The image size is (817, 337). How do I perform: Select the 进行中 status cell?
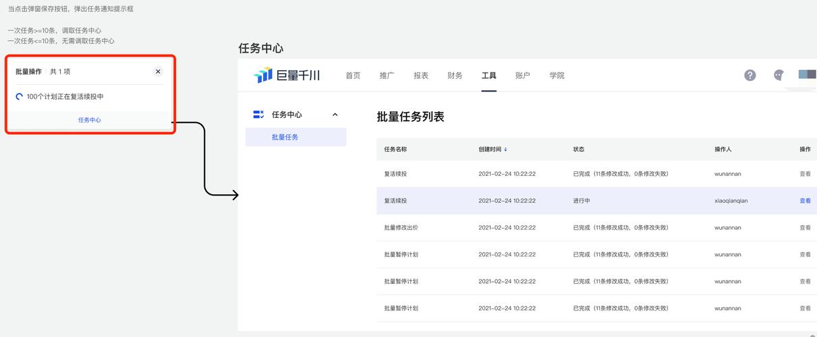click(582, 201)
